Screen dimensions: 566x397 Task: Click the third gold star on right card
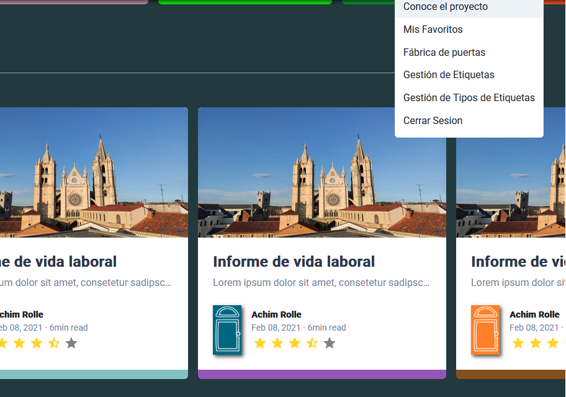pos(552,343)
